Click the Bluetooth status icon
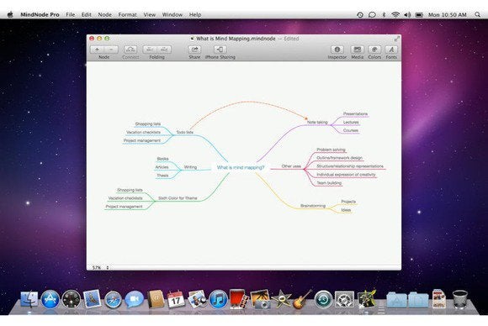Image resolution: width=488 pixels, height=326 pixels. click(384, 14)
